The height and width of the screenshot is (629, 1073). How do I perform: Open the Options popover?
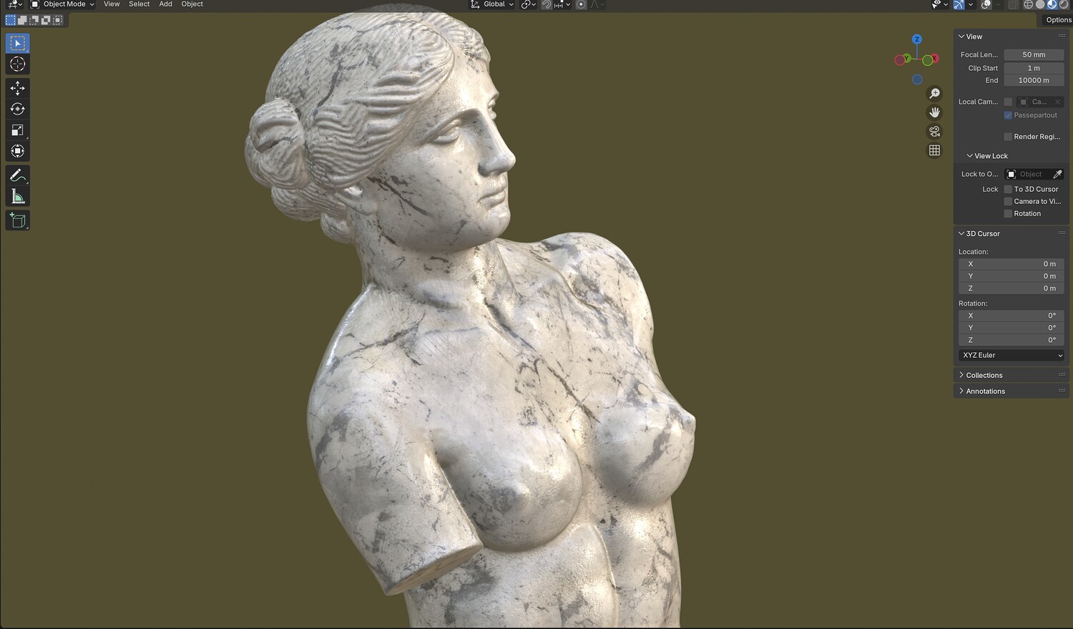tap(1058, 20)
